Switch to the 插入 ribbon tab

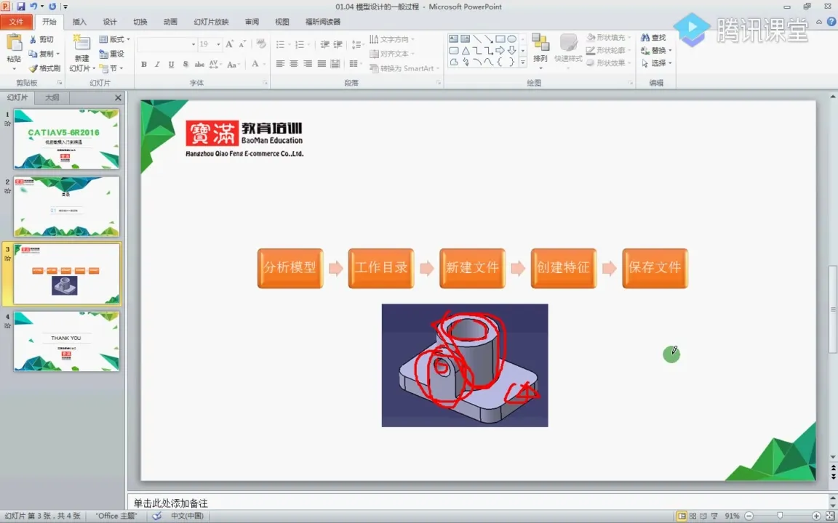pyautogui.click(x=79, y=21)
